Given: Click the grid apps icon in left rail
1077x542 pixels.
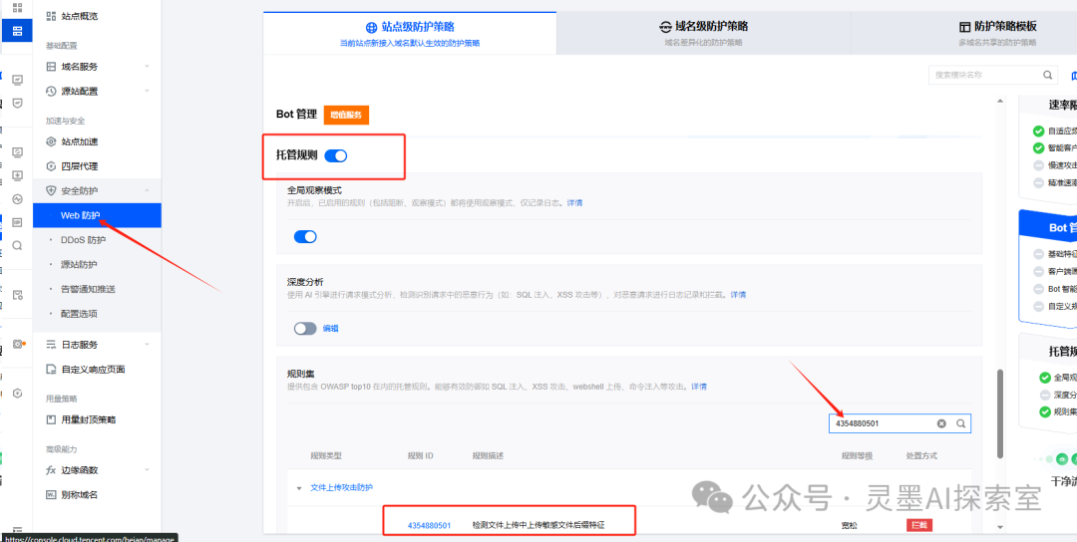Looking at the screenshot, I should pyautogui.click(x=17, y=8).
